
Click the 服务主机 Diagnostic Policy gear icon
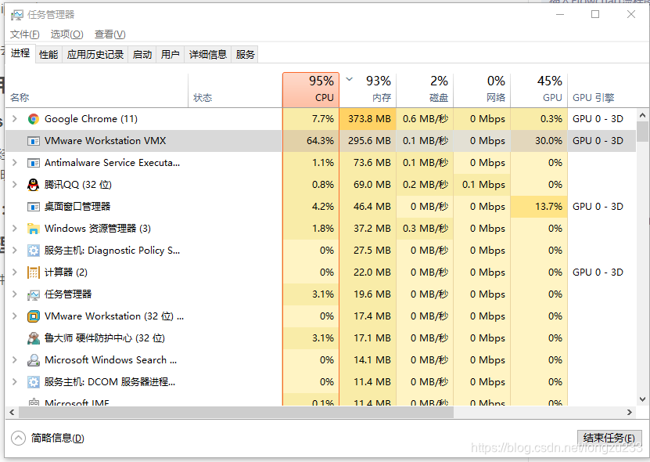point(34,251)
